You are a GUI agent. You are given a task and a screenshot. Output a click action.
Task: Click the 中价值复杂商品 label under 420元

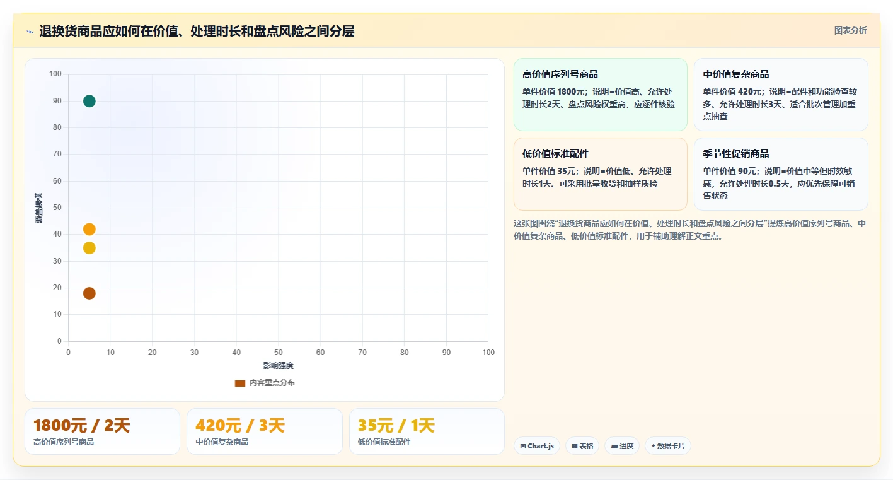pyautogui.click(x=222, y=442)
